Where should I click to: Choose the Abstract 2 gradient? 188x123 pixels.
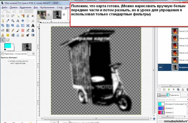pyautogui.click(x=172, y=113)
